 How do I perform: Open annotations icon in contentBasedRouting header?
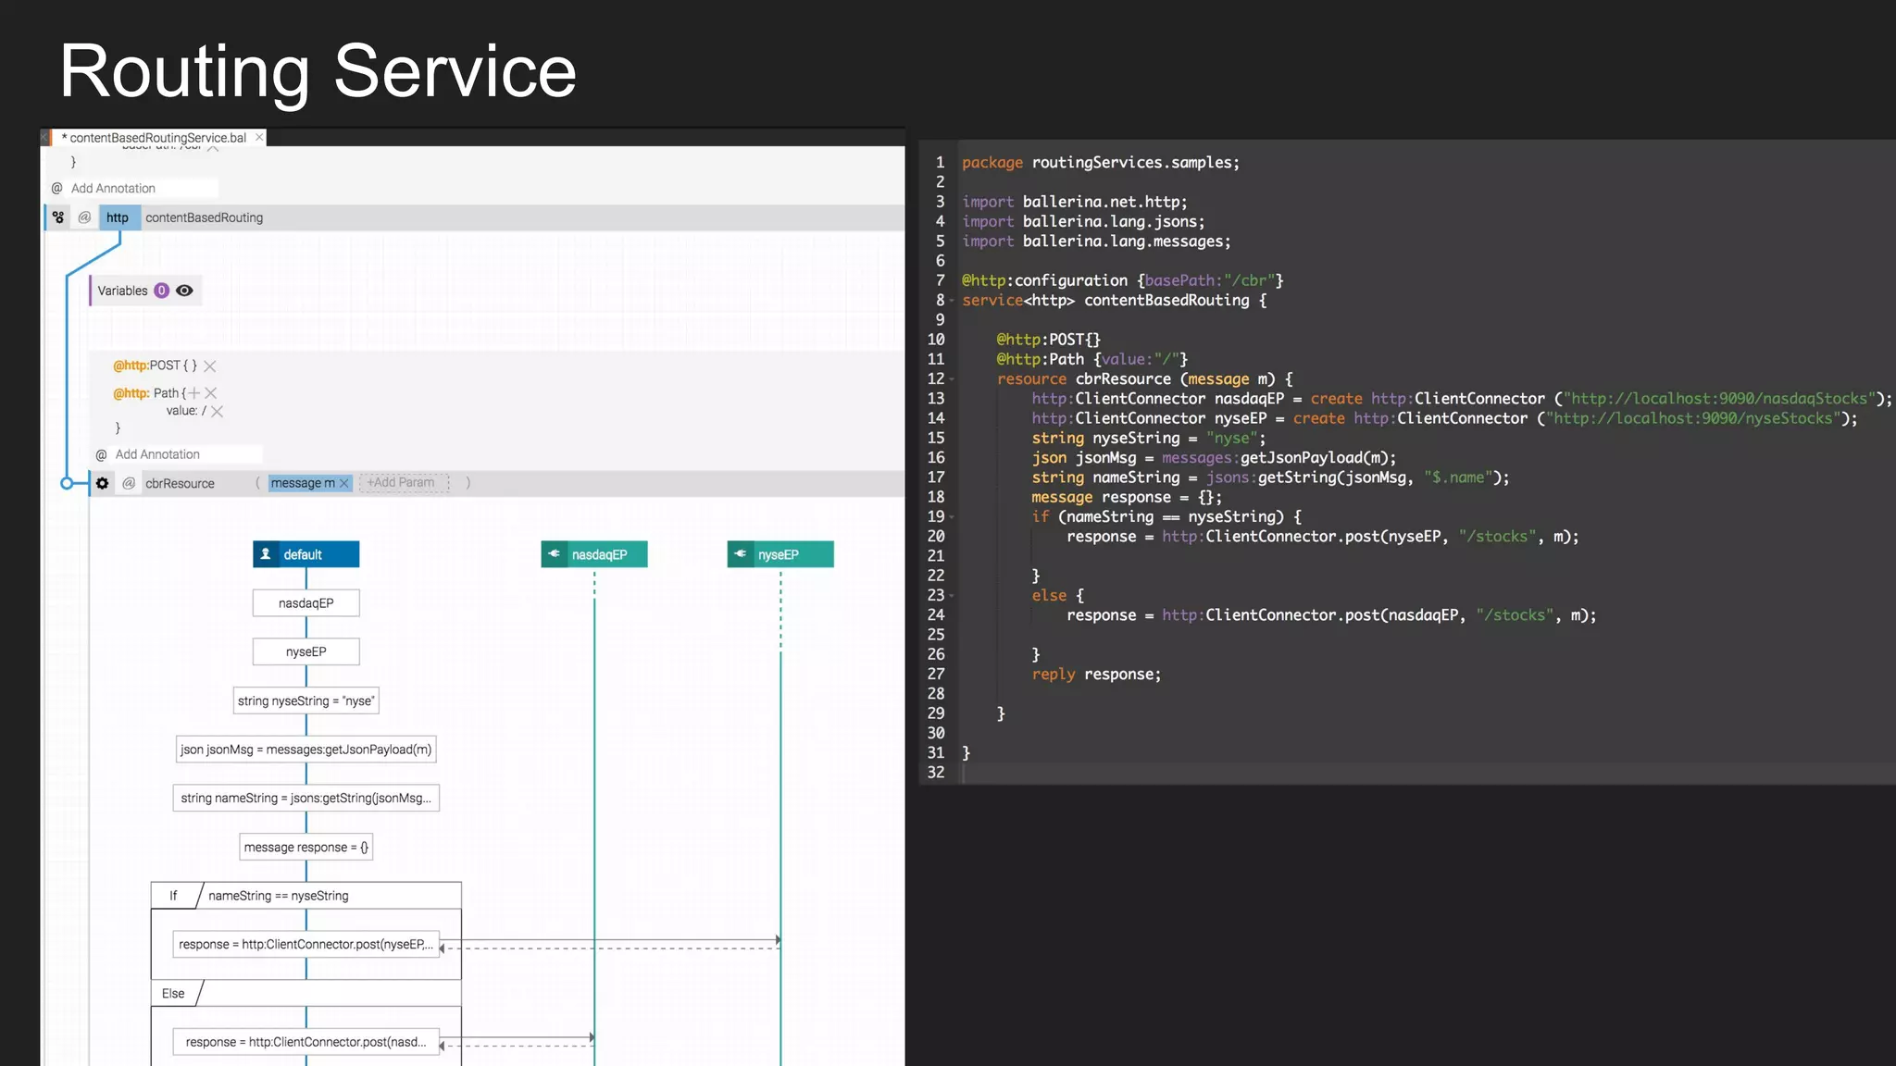pos(84,217)
